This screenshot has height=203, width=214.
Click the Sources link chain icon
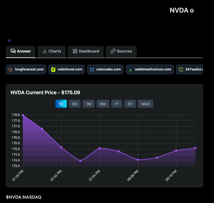tap(113, 51)
